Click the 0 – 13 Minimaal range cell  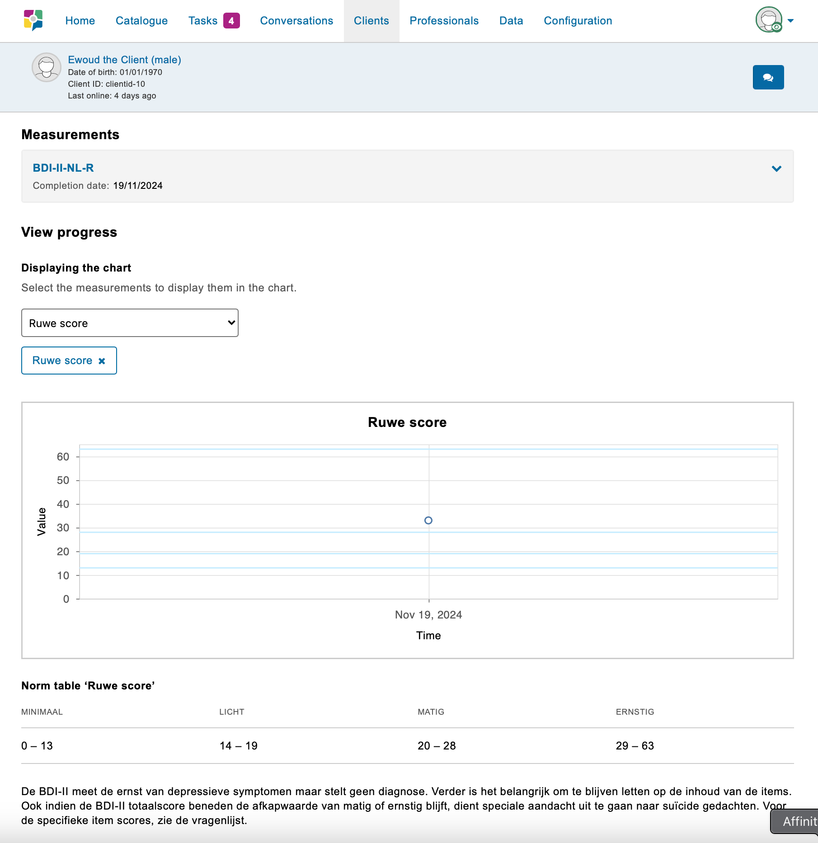point(37,746)
